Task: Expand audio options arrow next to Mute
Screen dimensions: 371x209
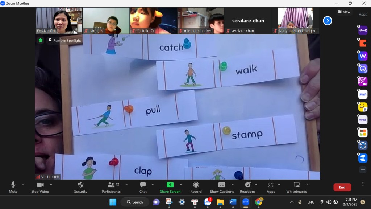Action: [x=22, y=184]
